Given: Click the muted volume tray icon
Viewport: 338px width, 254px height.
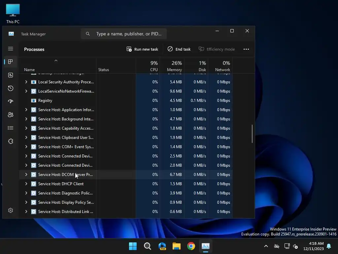Looking at the screenshot, I should [295, 246].
